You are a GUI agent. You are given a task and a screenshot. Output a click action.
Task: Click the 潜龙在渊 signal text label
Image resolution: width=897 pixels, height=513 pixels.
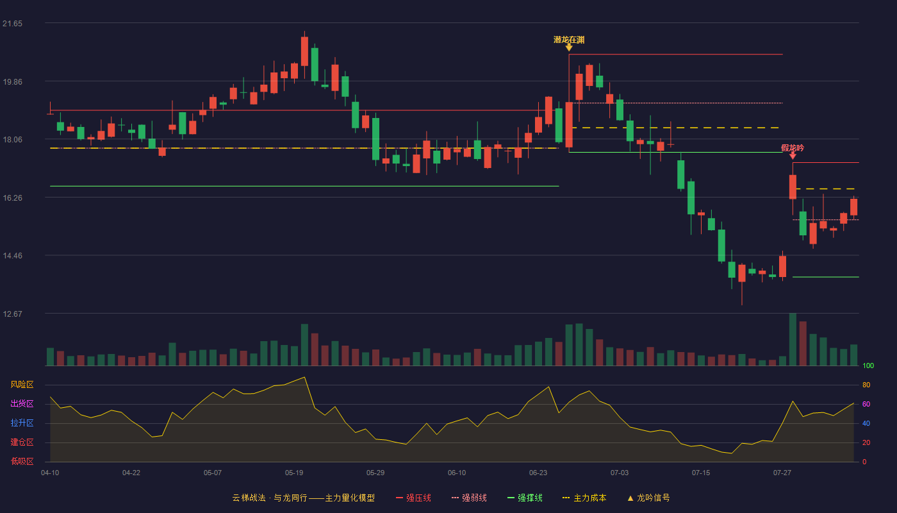[x=569, y=40]
